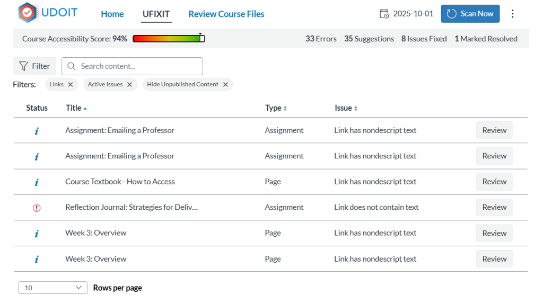Viewport: 543px width, 303px height.
Task: Remove the Active Issues filter chip
Action: (x=129, y=84)
